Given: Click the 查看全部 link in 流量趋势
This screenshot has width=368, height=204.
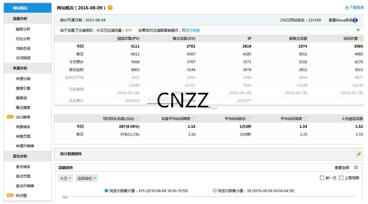Looking at the screenshot, I should pos(342,168).
